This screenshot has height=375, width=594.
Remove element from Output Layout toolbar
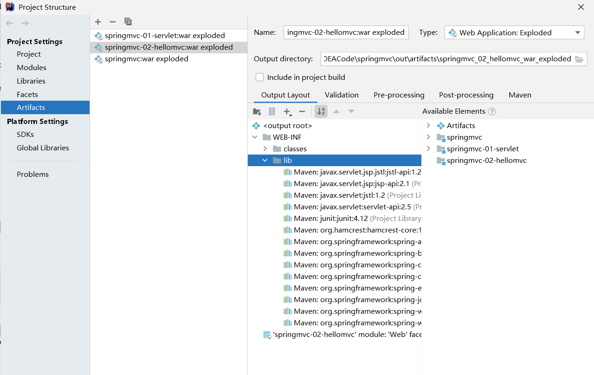coord(302,111)
